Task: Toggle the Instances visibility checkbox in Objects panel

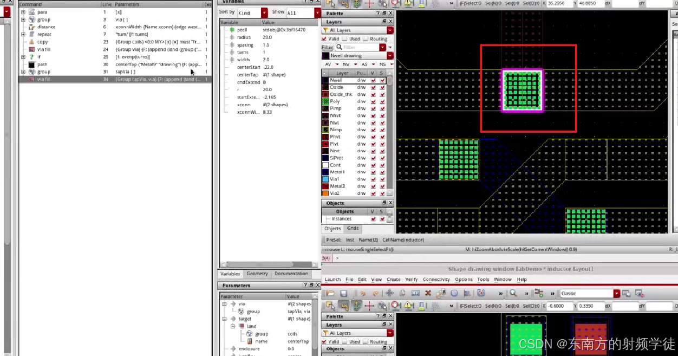Action: pos(373,219)
